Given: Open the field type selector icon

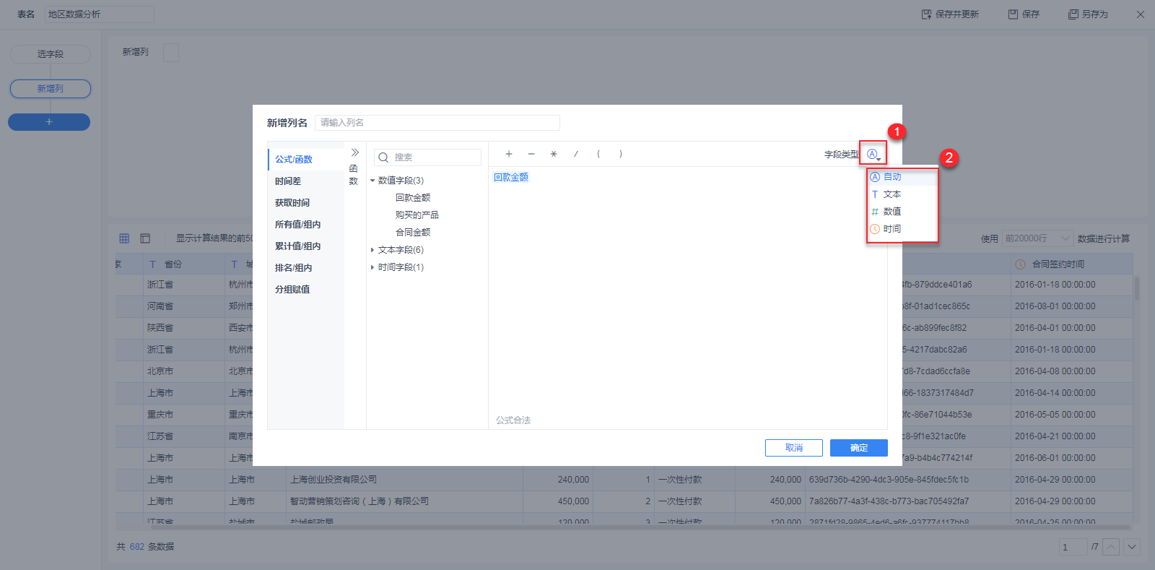Looking at the screenshot, I should pos(873,154).
